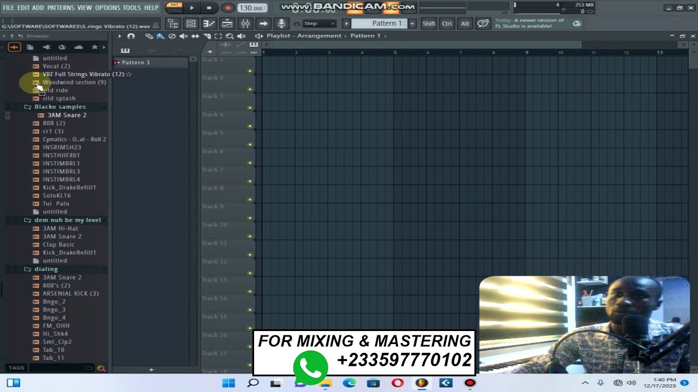The width and height of the screenshot is (698, 392).
Task: Enable the Shift modifier button
Action: 429,23
